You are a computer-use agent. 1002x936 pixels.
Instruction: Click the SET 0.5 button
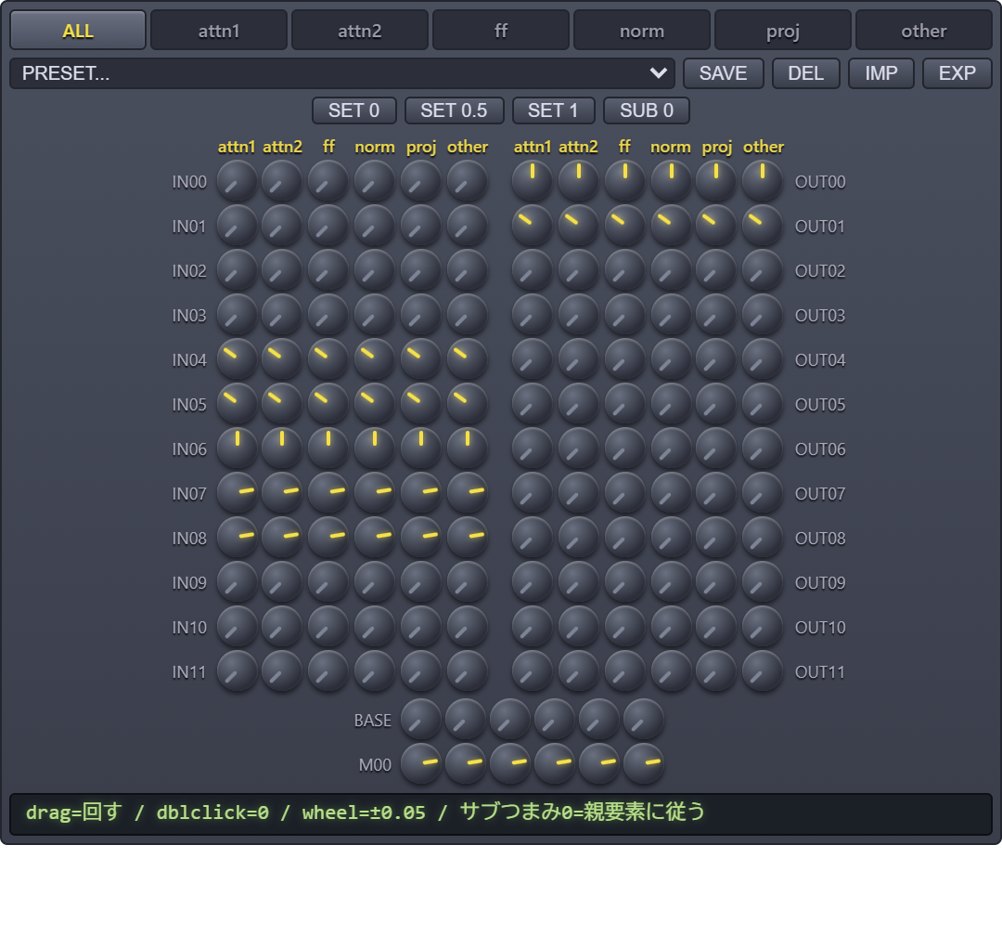pyautogui.click(x=455, y=110)
